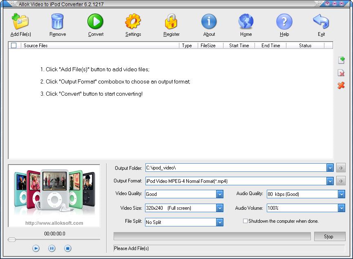The height and width of the screenshot is (259, 353).
Task: Click the Source Files column header
Action: point(100,45)
